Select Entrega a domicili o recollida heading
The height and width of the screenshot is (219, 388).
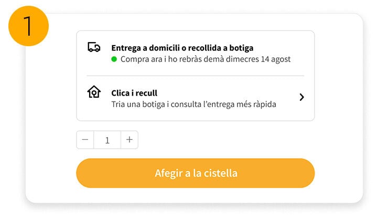(182, 48)
